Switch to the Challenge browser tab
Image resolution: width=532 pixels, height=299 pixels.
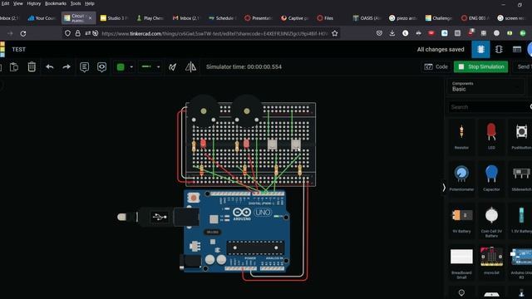tap(439, 18)
